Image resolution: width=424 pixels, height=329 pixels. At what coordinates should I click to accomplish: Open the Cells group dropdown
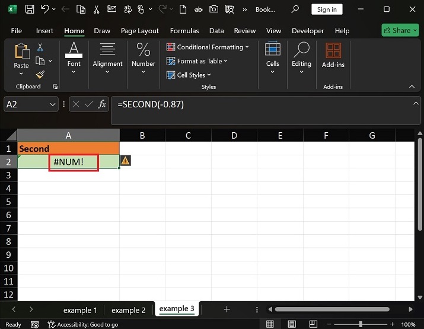pos(273,72)
